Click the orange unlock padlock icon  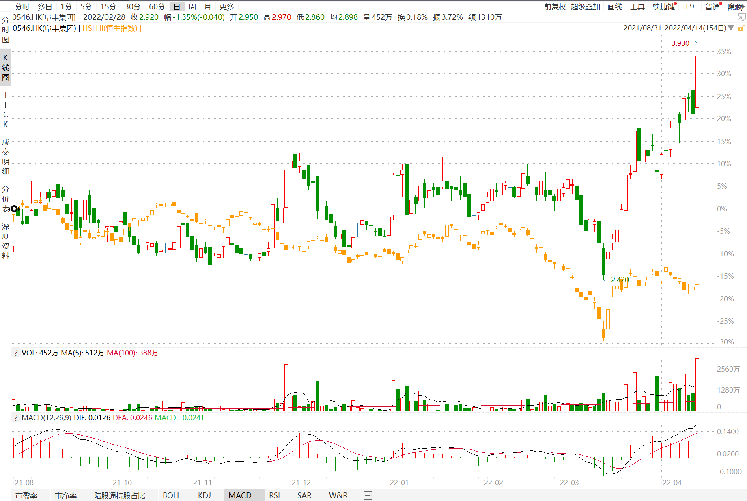point(741,28)
